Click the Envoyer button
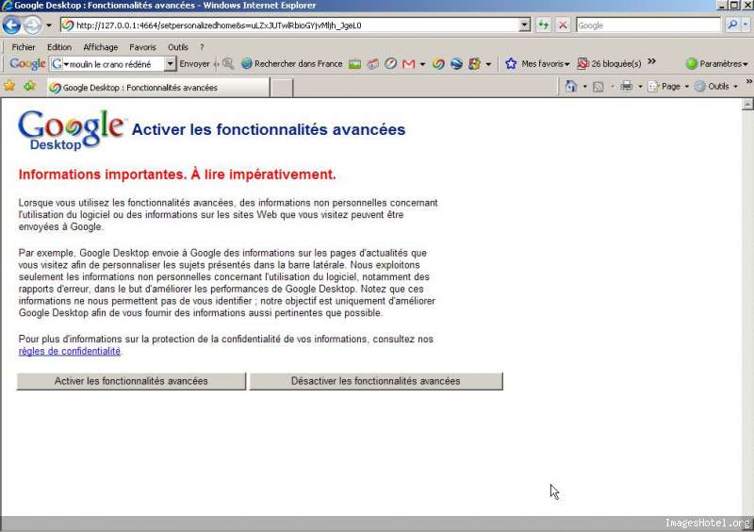Screen dimensions: 754x532 (x=194, y=63)
